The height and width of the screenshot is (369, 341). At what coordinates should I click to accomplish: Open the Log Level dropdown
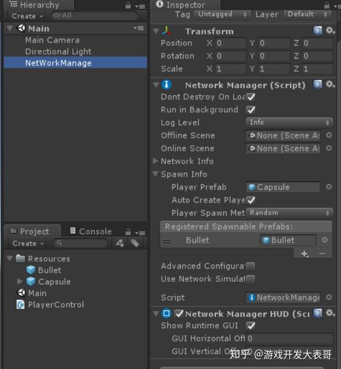click(289, 122)
